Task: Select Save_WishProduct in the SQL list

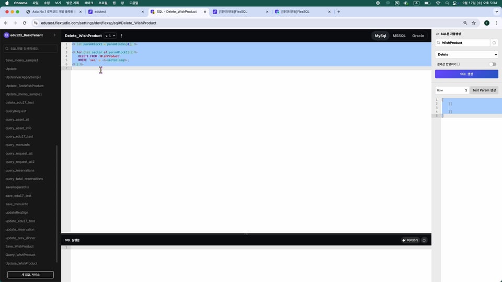Action: [x=19, y=246]
